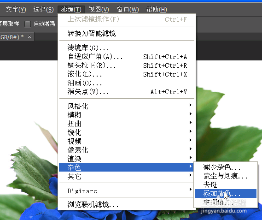Choose 自适应广角(A)... filter
262x220 pixels.
[x=127, y=57]
